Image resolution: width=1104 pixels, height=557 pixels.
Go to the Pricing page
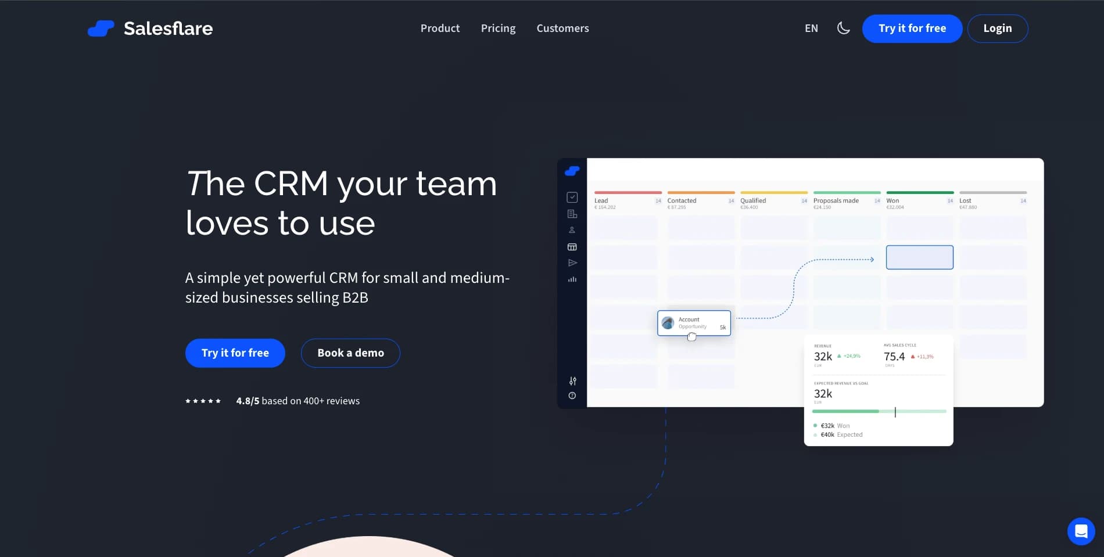click(x=497, y=28)
